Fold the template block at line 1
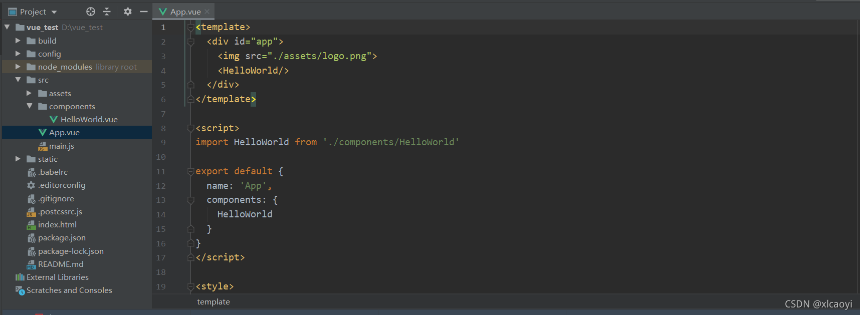Viewport: 860px width, 315px height. [190, 28]
